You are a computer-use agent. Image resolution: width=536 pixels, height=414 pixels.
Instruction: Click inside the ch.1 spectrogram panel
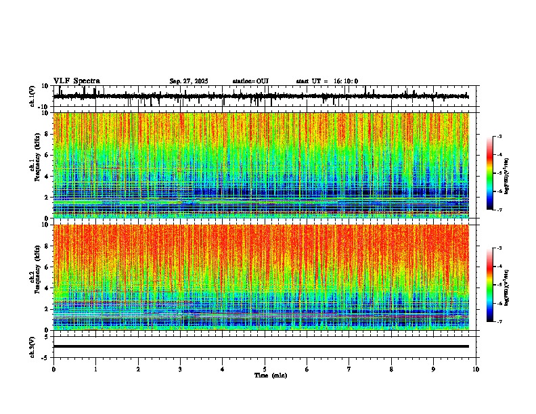(261, 165)
